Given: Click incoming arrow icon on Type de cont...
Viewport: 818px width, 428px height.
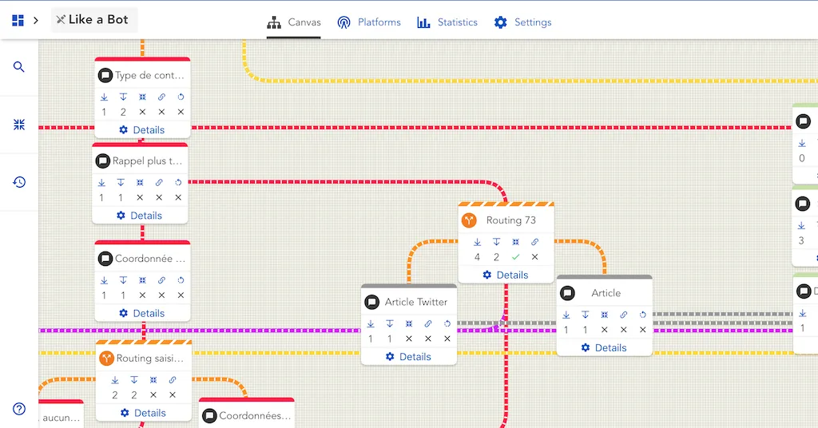Looking at the screenshot, I should click(104, 97).
